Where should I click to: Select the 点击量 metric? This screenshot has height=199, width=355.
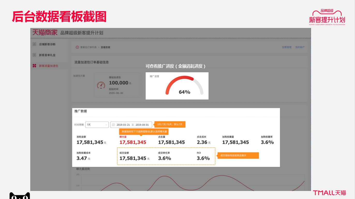[x=172, y=140]
